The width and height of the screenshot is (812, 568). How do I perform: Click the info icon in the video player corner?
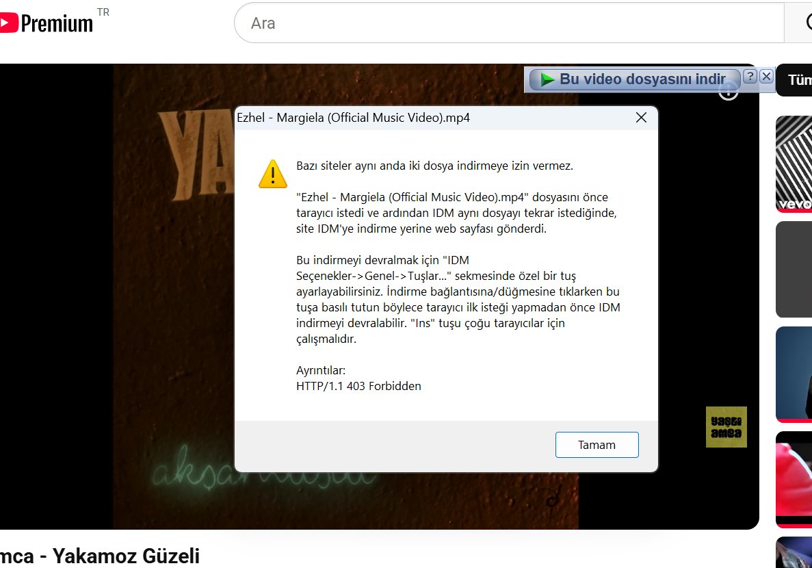[728, 92]
